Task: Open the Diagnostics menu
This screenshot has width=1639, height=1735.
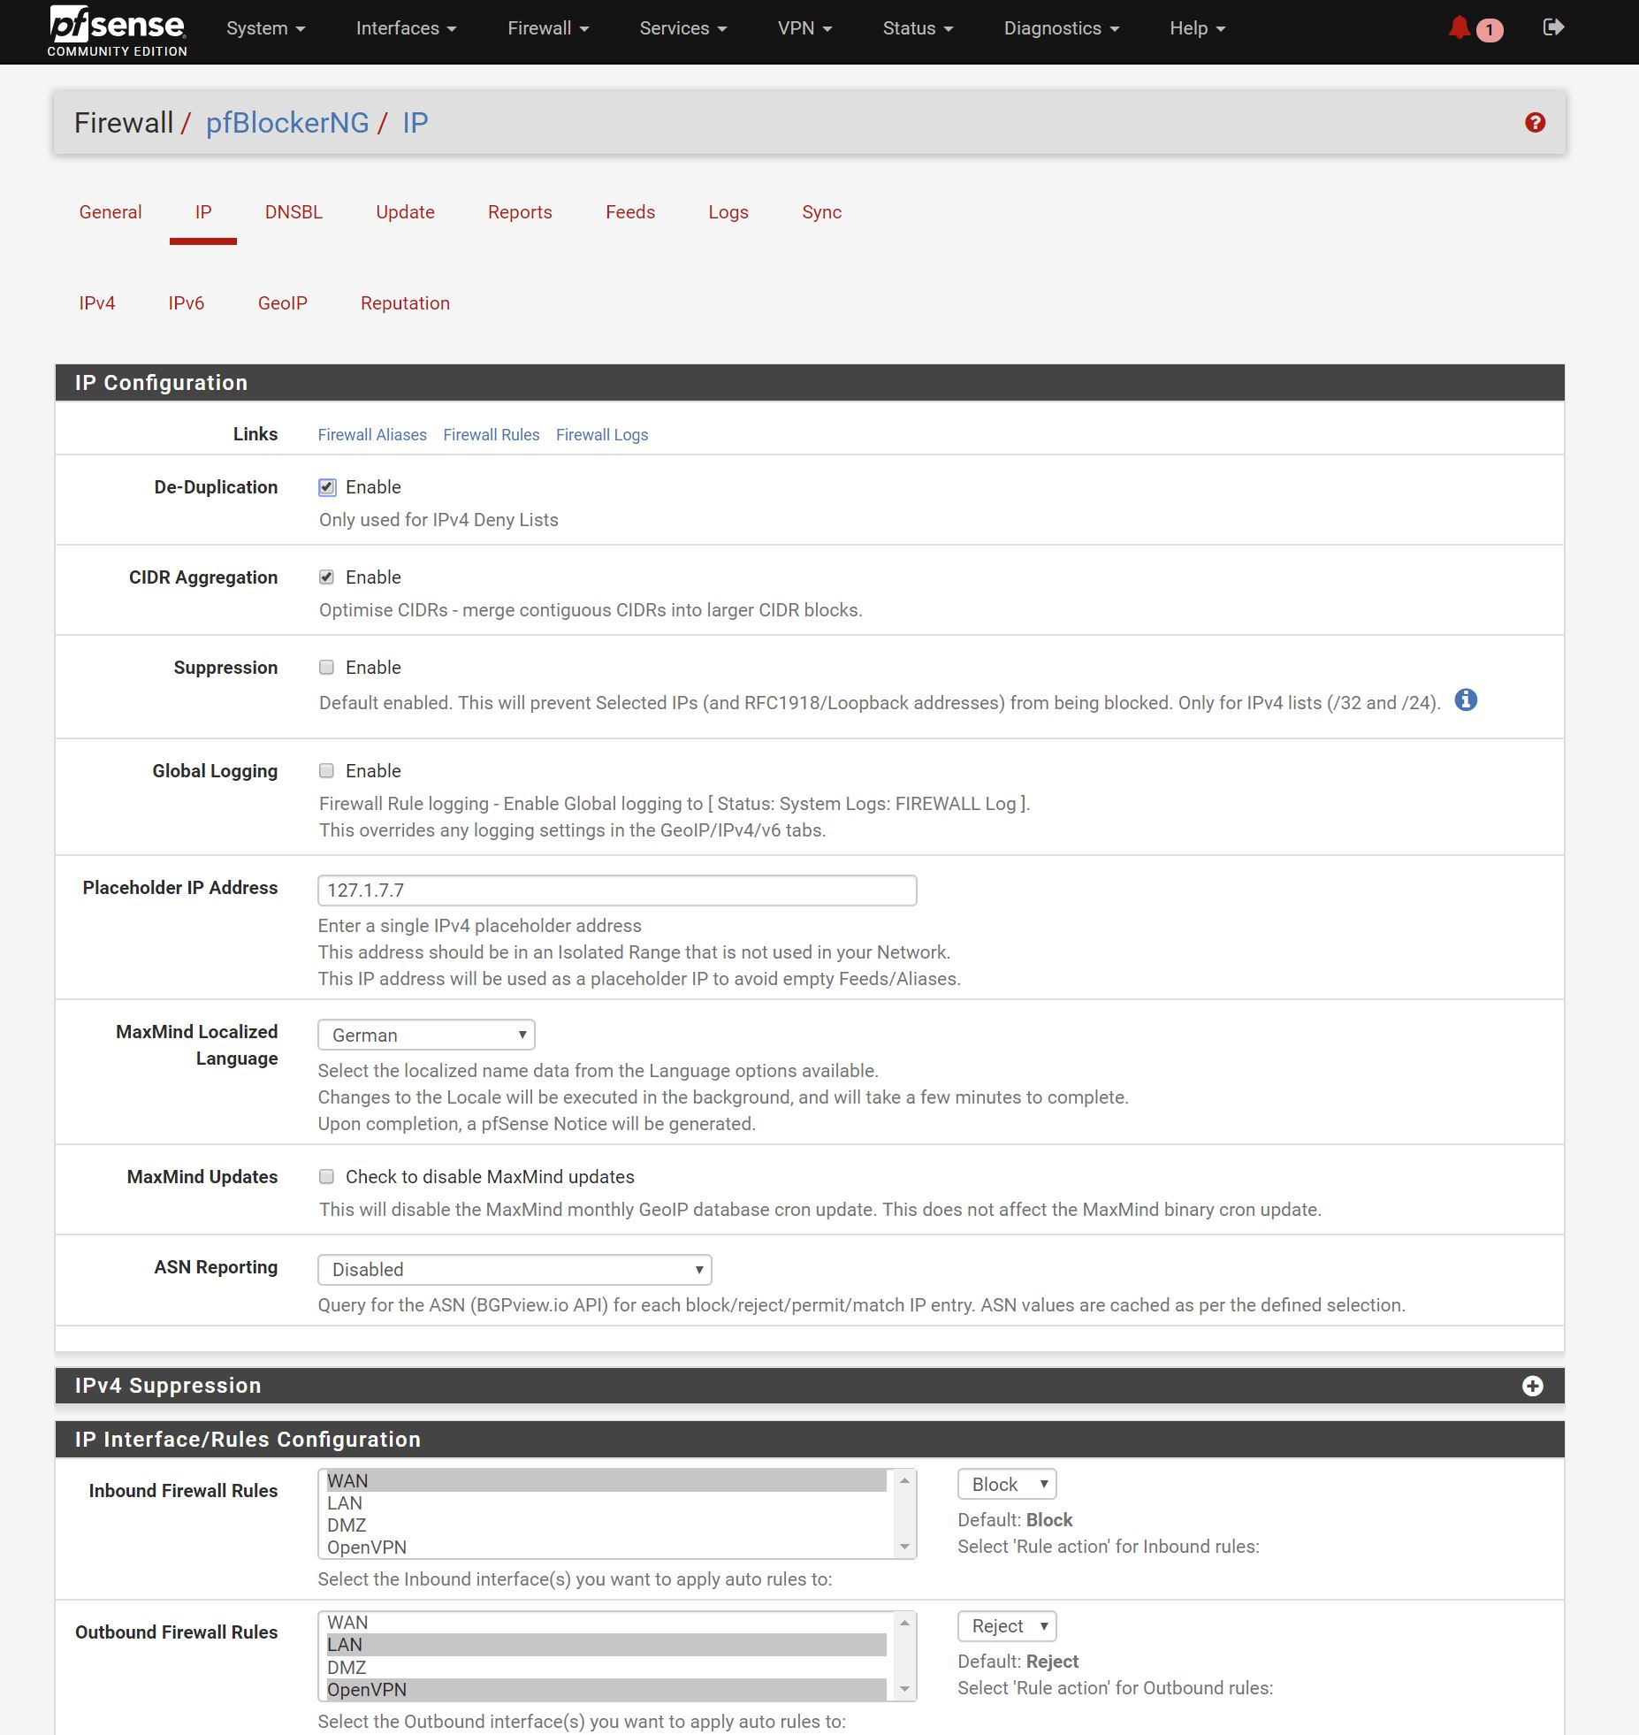Action: (1061, 28)
